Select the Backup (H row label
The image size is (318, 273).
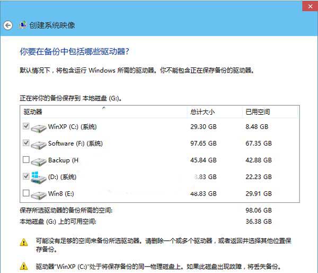pyautogui.click(x=63, y=160)
